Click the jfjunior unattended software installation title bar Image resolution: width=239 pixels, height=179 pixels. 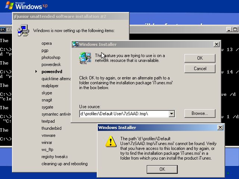tap(71, 16)
